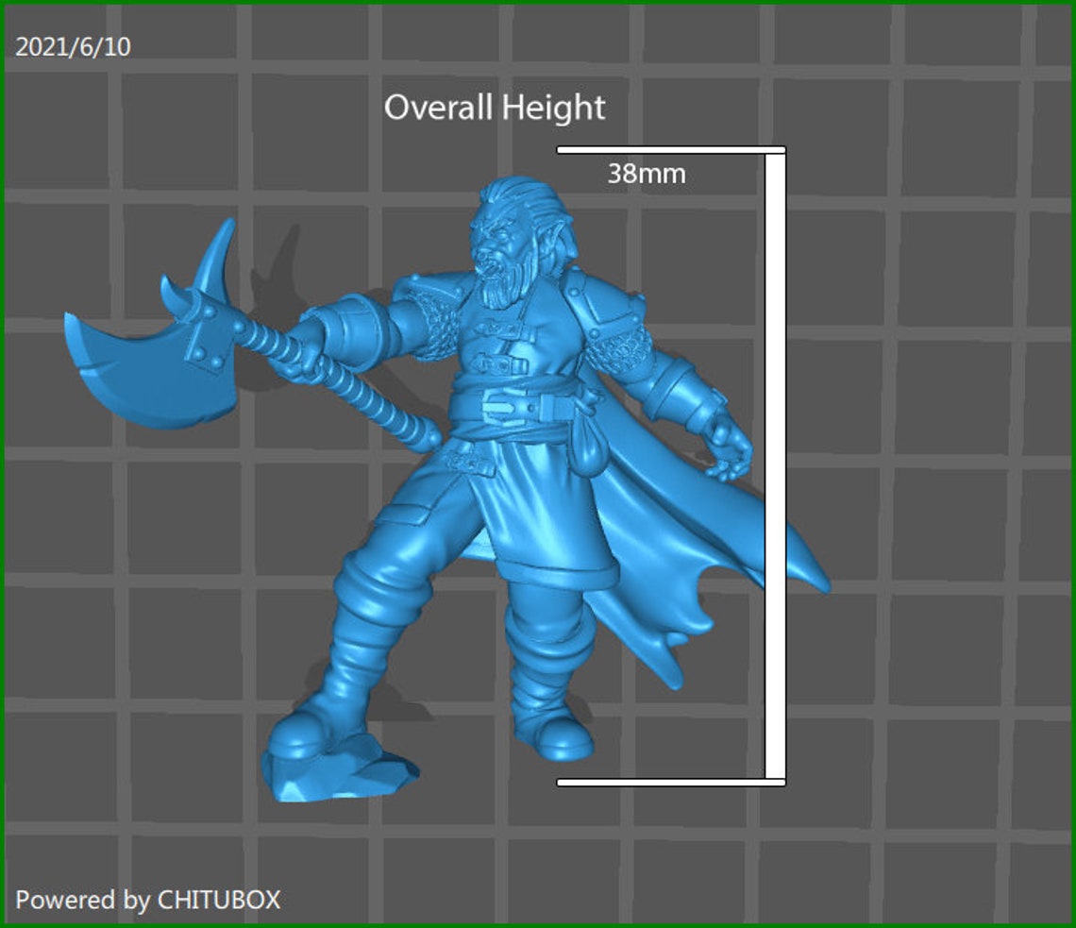Click the green border frame
Viewport: 1076px width, 928px height.
(x=537, y=5)
